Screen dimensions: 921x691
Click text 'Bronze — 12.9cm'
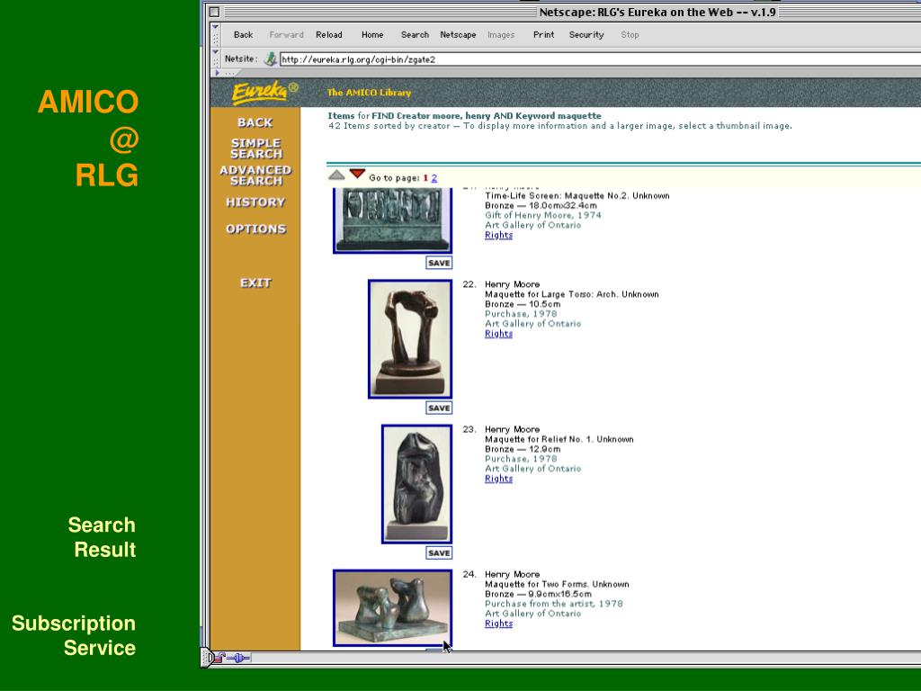[x=523, y=450]
